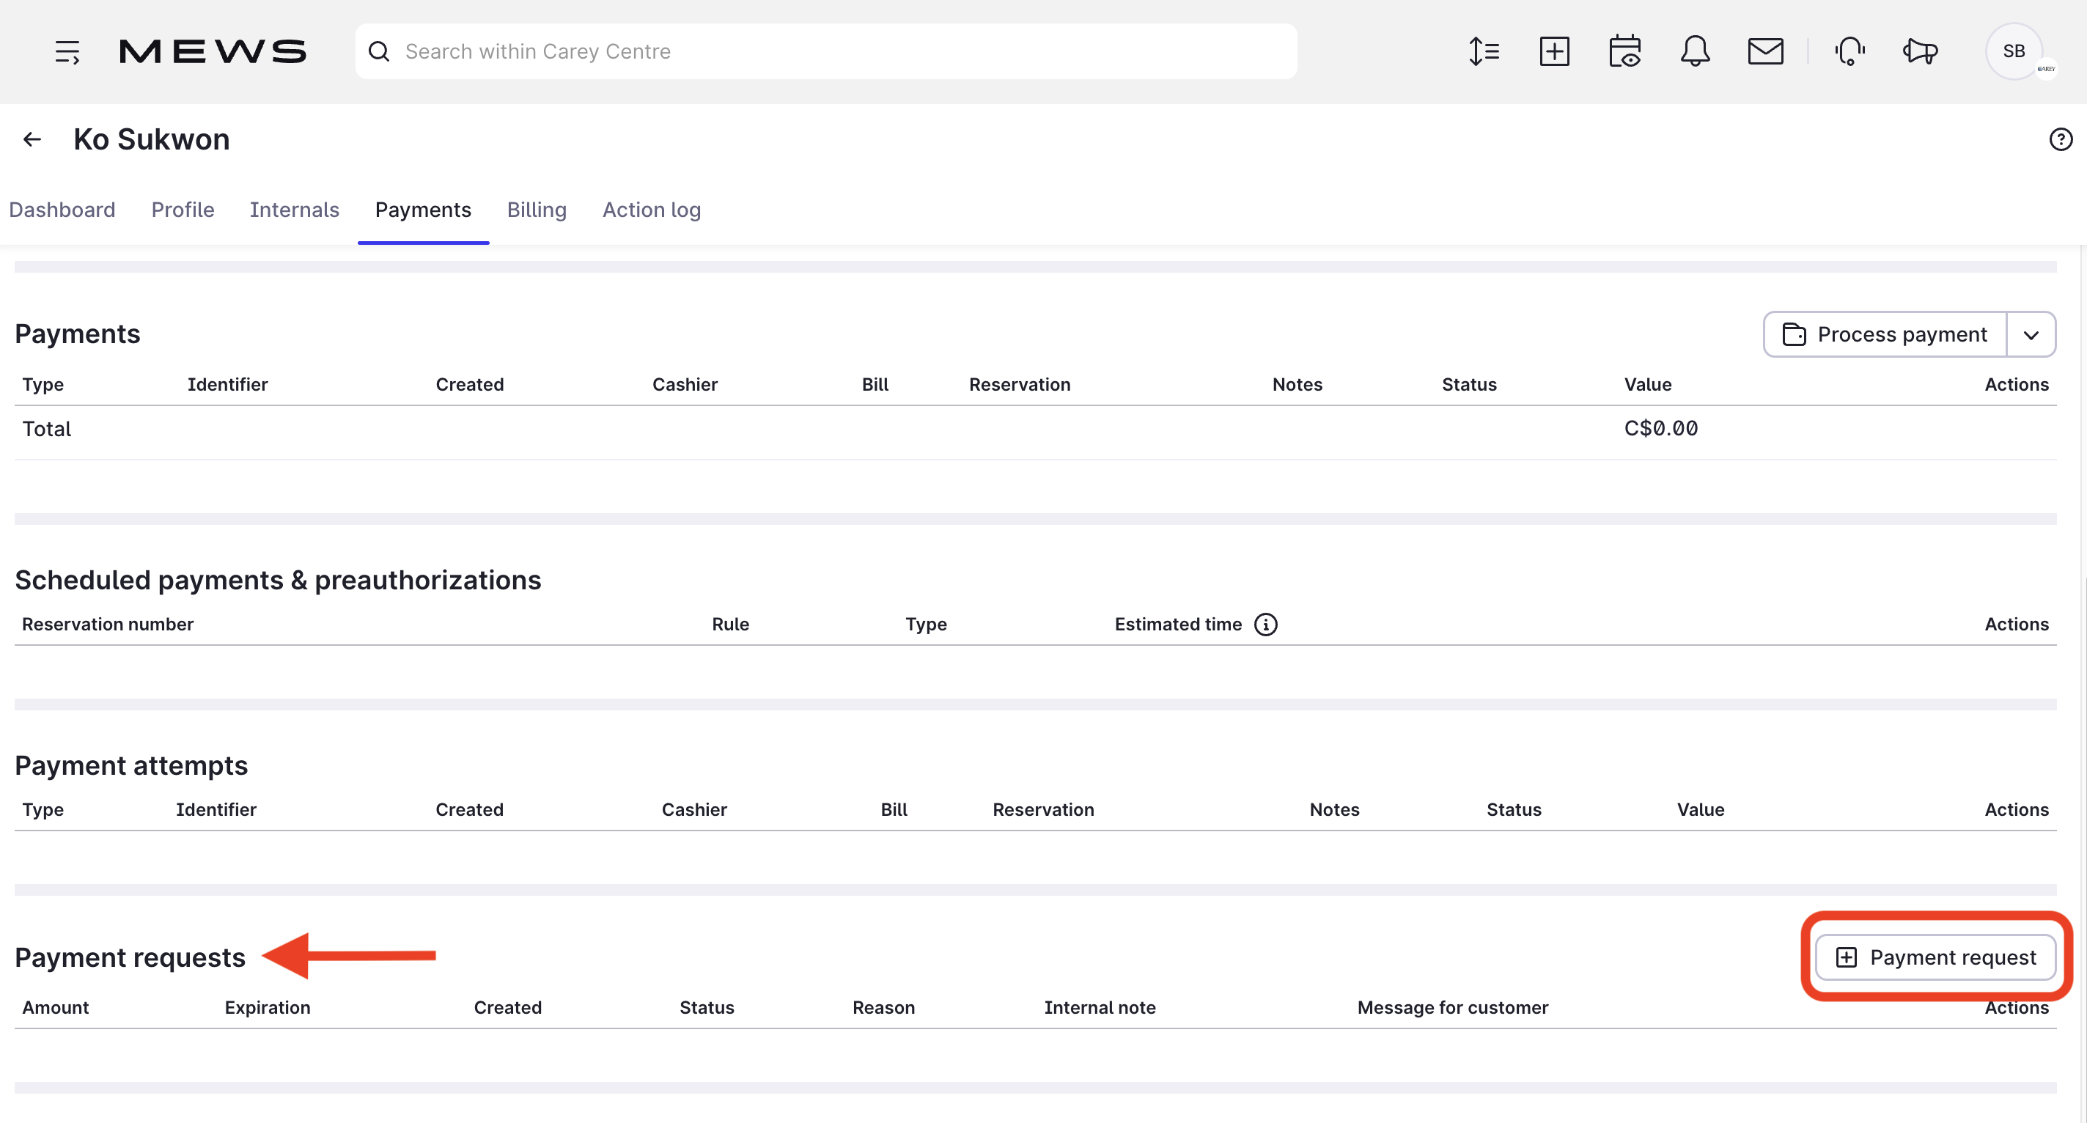The image size is (2087, 1123).
Task: Click the megaphone announcements icon
Action: 1920,52
